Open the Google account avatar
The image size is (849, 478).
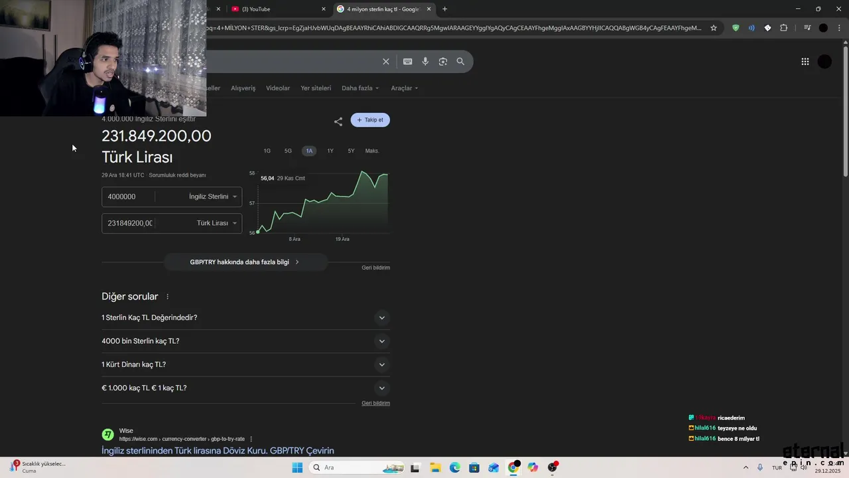tap(824, 61)
